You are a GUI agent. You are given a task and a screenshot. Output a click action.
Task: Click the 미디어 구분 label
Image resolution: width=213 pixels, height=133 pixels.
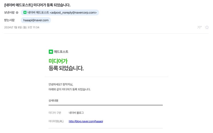point(55,113)
